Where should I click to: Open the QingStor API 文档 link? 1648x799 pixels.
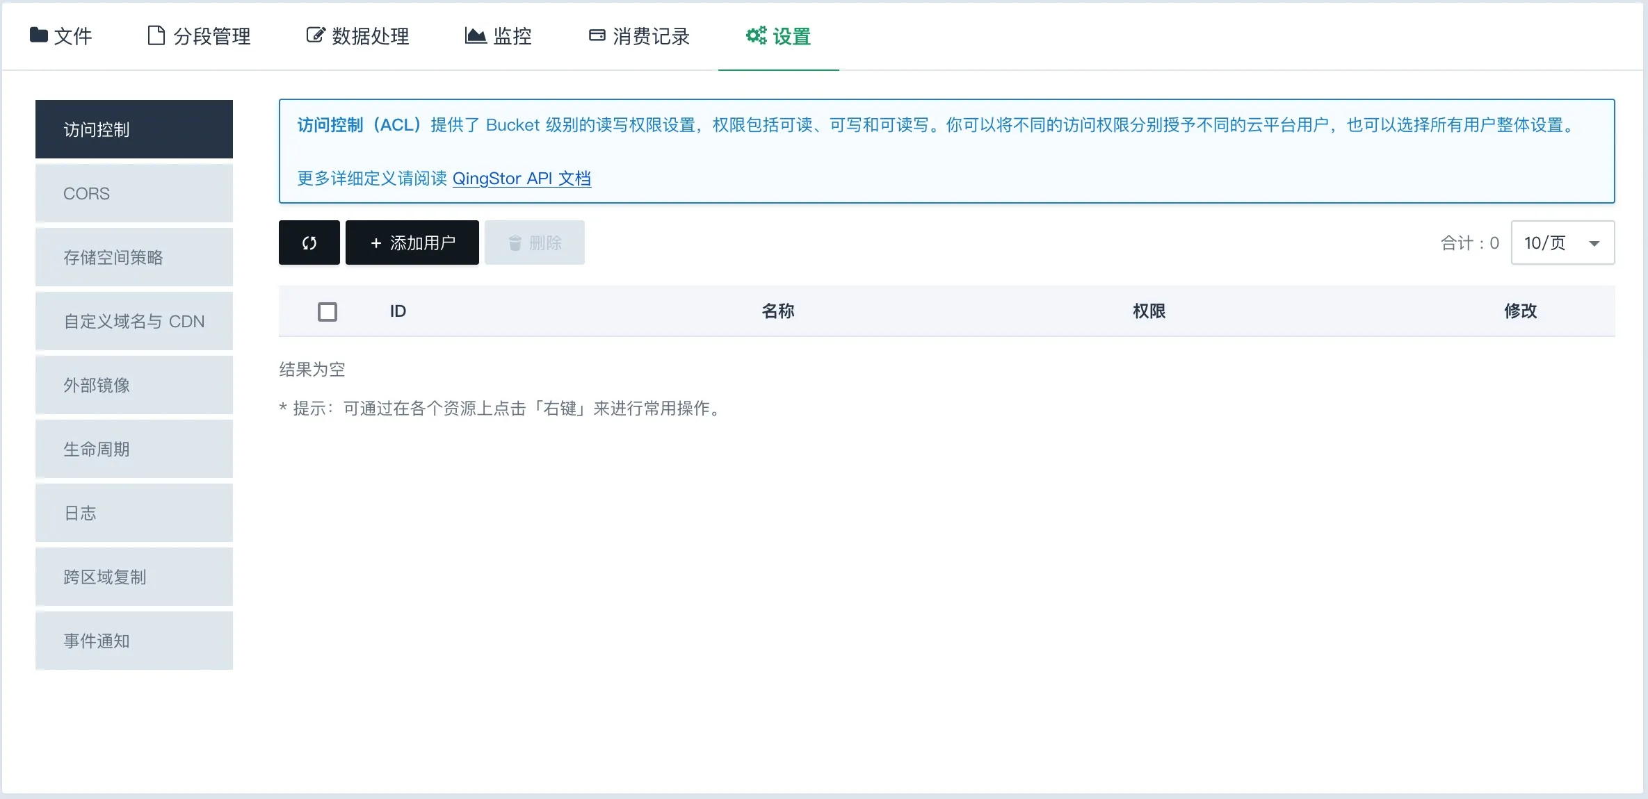[522, 179]
